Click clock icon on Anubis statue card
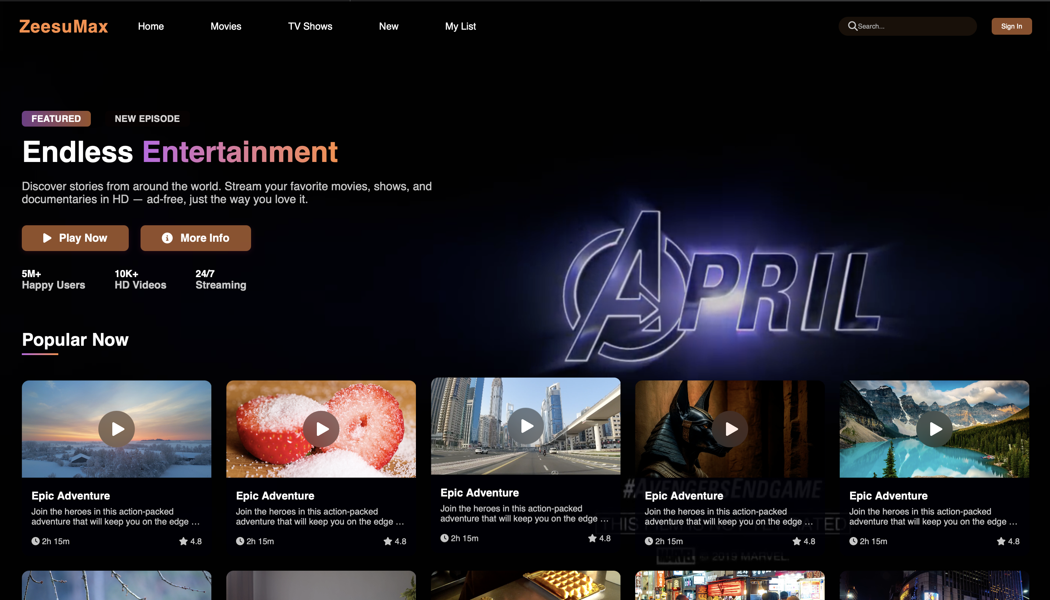 pyautogui.click(x=649, y=541)
